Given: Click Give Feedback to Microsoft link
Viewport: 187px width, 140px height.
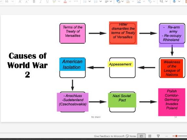Looking at the screenshot, I should (x=109, y=136).
